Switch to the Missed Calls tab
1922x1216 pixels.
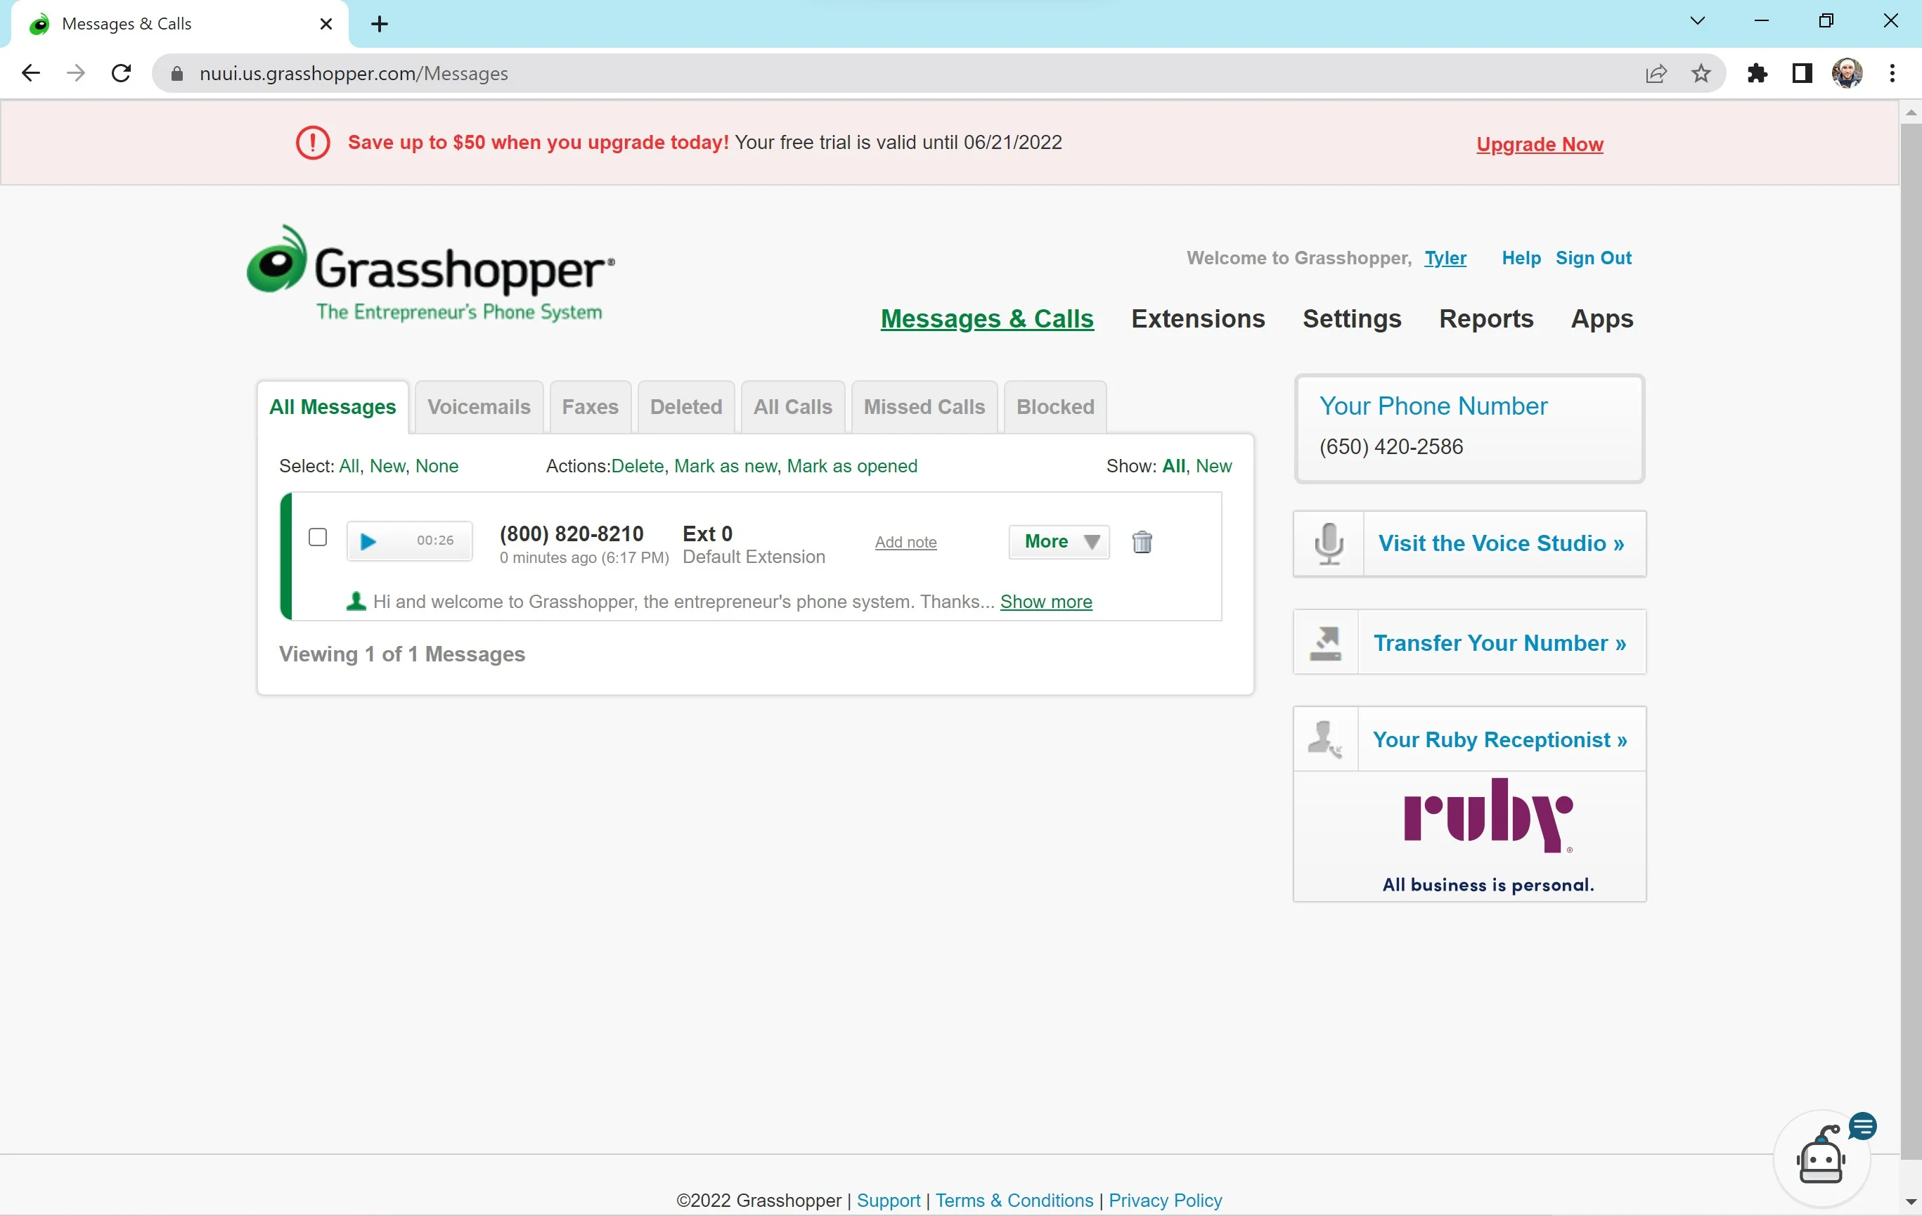[924, 406]
